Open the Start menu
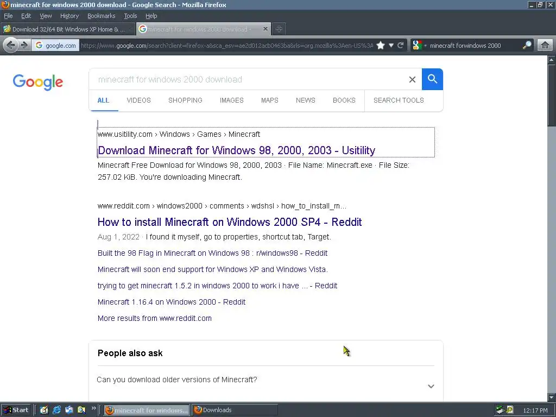556x417 pixels. pos(16,410)
